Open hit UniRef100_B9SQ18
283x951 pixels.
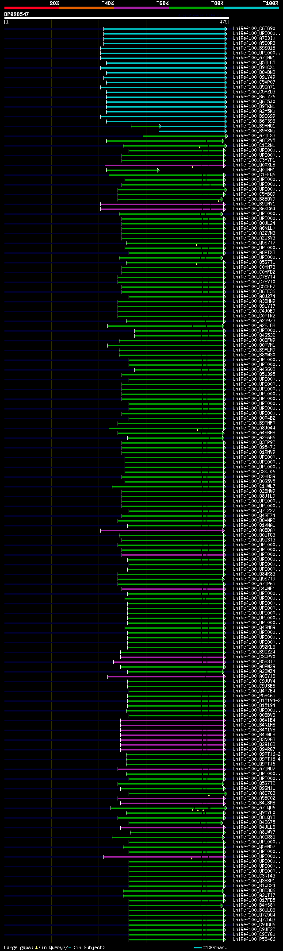254,48
